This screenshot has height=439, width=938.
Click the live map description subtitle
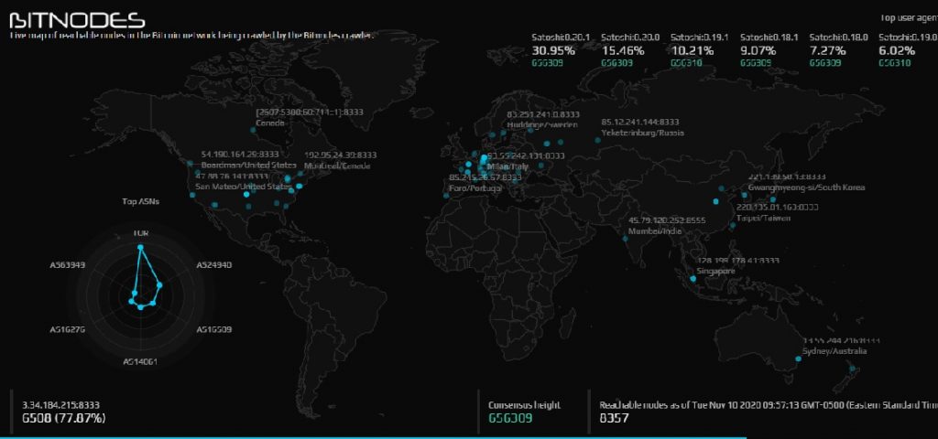191,36
